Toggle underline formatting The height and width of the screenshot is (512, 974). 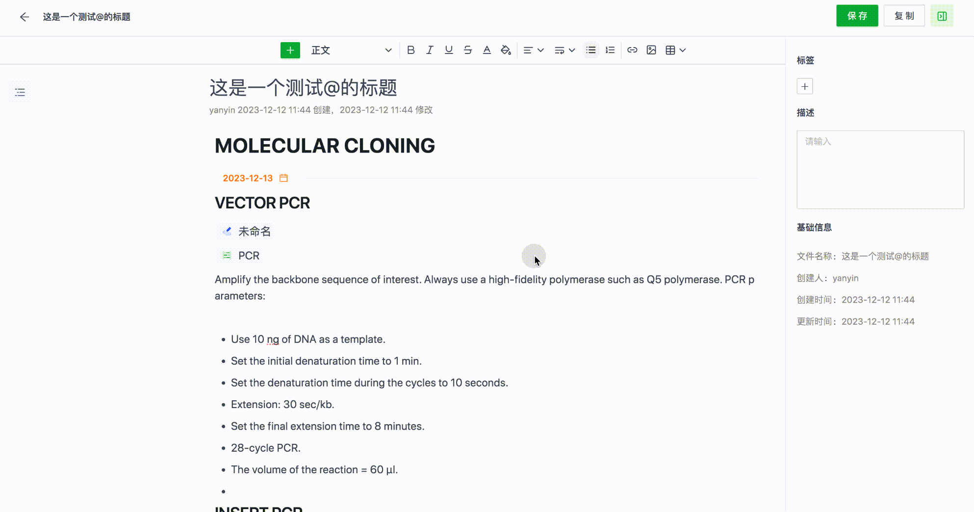pyautogui.click(x=448, y=50)
